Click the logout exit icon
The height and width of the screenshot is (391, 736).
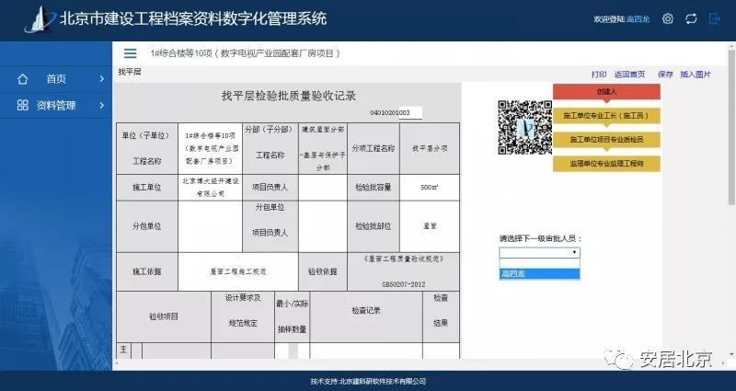tap(714, 18)
